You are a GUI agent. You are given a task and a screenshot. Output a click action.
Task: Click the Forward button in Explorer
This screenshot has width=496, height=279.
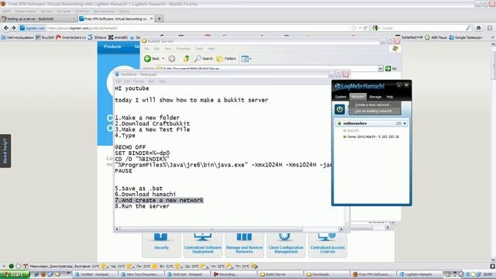click(x=171, y=59)
